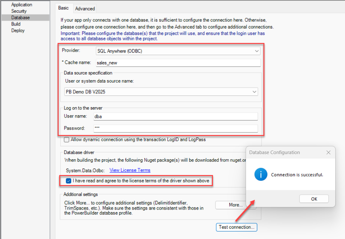Click into the Password field
This screenshot has width=345, height=239.
[x=175, y=128]
